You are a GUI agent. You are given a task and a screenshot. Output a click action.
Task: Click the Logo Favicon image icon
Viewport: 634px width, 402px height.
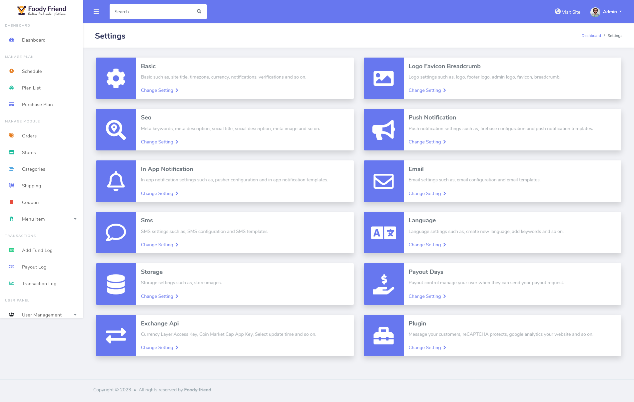[x=384, y=78]
